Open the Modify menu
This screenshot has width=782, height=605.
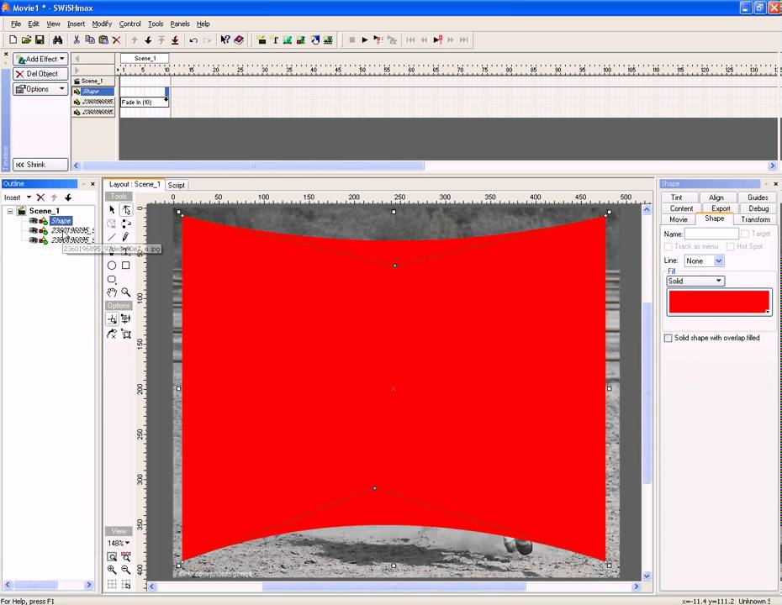[102, 24]
